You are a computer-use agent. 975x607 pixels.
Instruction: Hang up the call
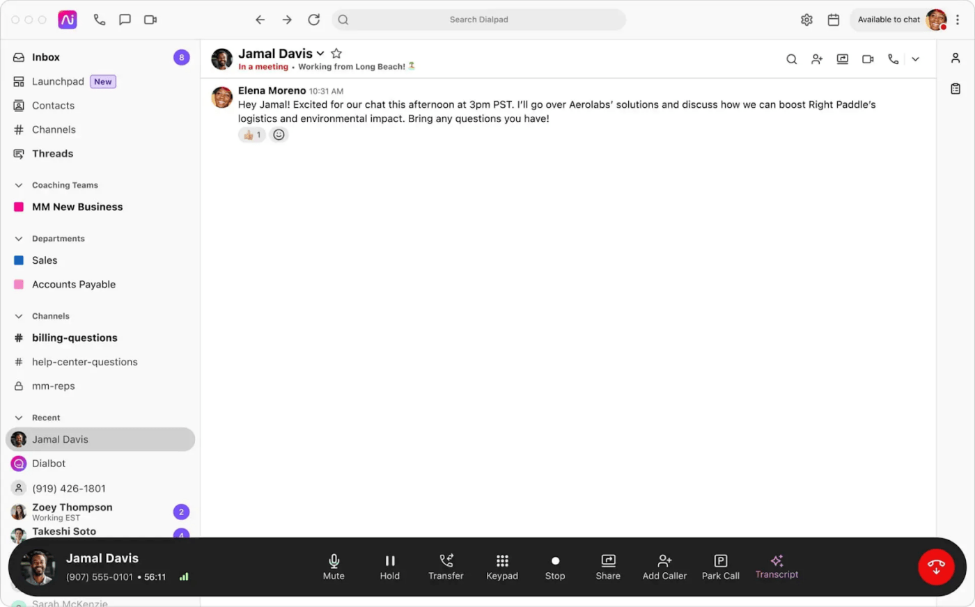click(x=936, y=567)
